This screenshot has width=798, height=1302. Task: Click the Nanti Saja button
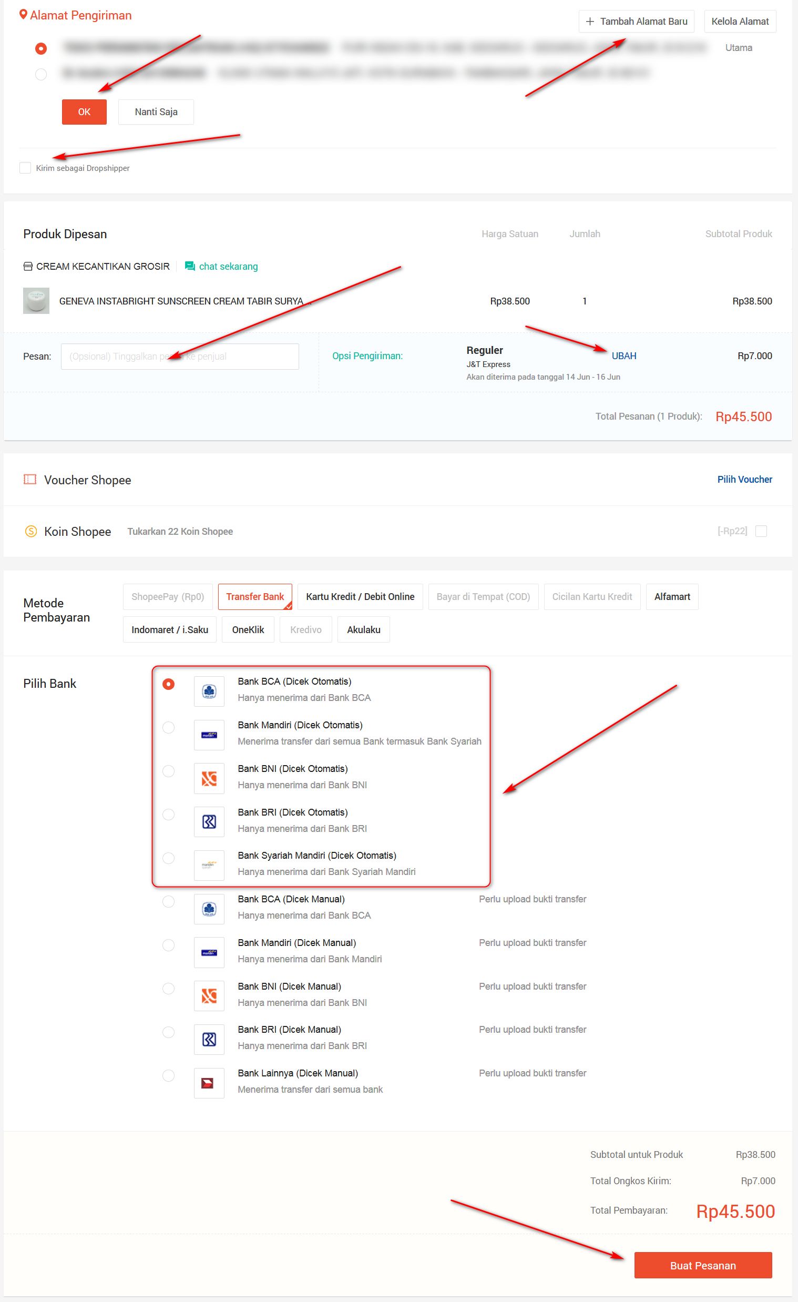(x=156, y=112)
